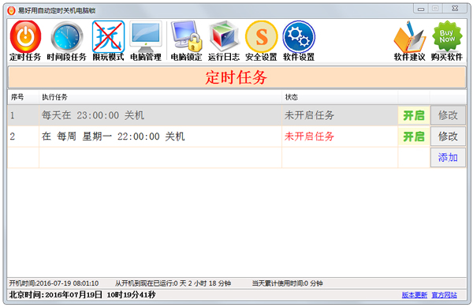Select the 限玩模式 icon
The width and height of the screenshot is (473, 307).
tap(108, 41)
